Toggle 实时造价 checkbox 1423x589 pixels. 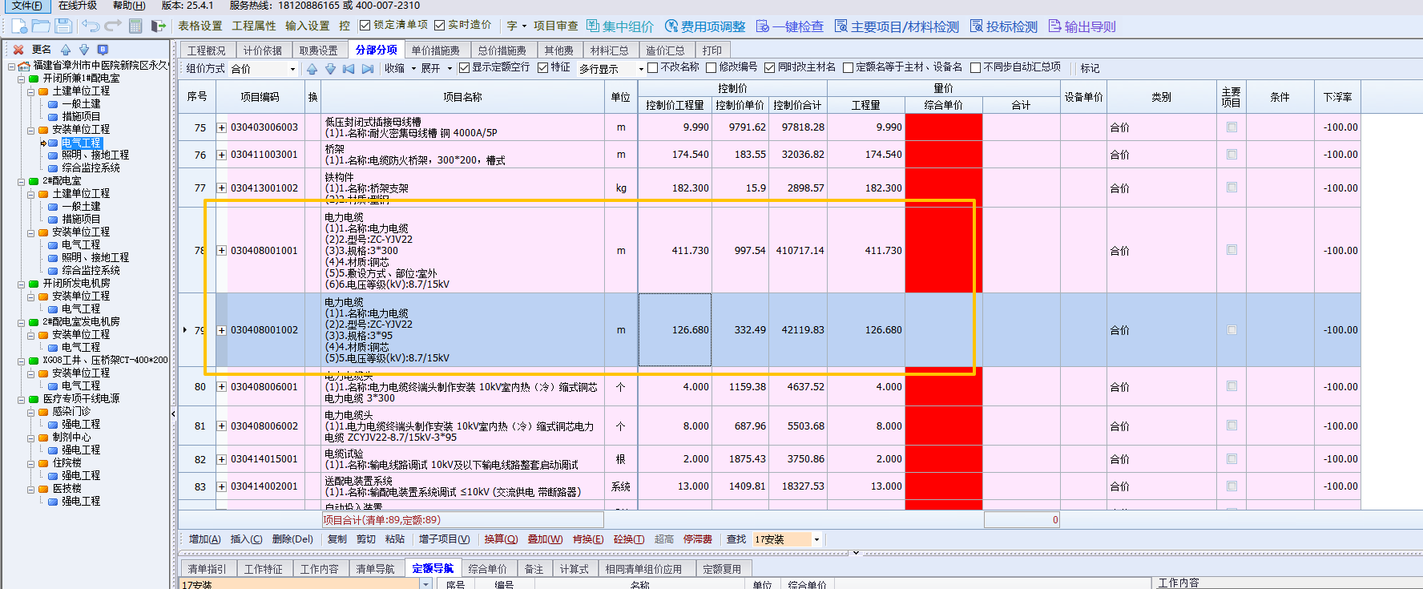tap(439, 26)
